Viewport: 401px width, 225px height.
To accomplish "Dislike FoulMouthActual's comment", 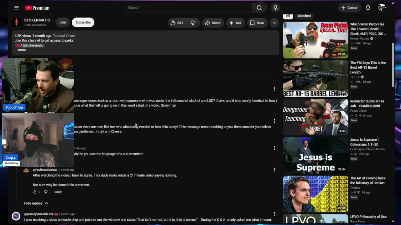I will pos(46,192).
